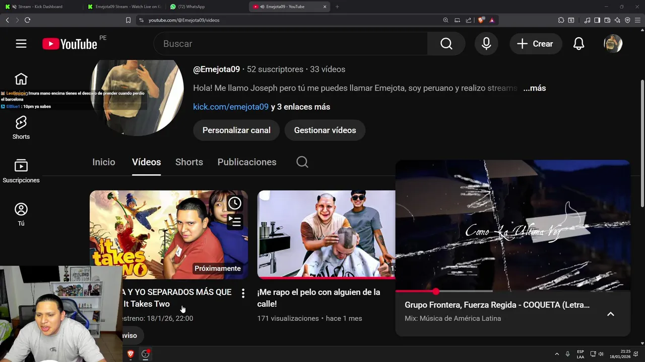Click Gestionar vídeos button
Viewport: 645px width, 362px height.
(325, 130)
